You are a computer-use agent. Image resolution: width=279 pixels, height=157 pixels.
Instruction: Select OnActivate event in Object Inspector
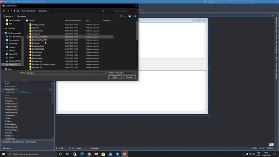[9, 101]
